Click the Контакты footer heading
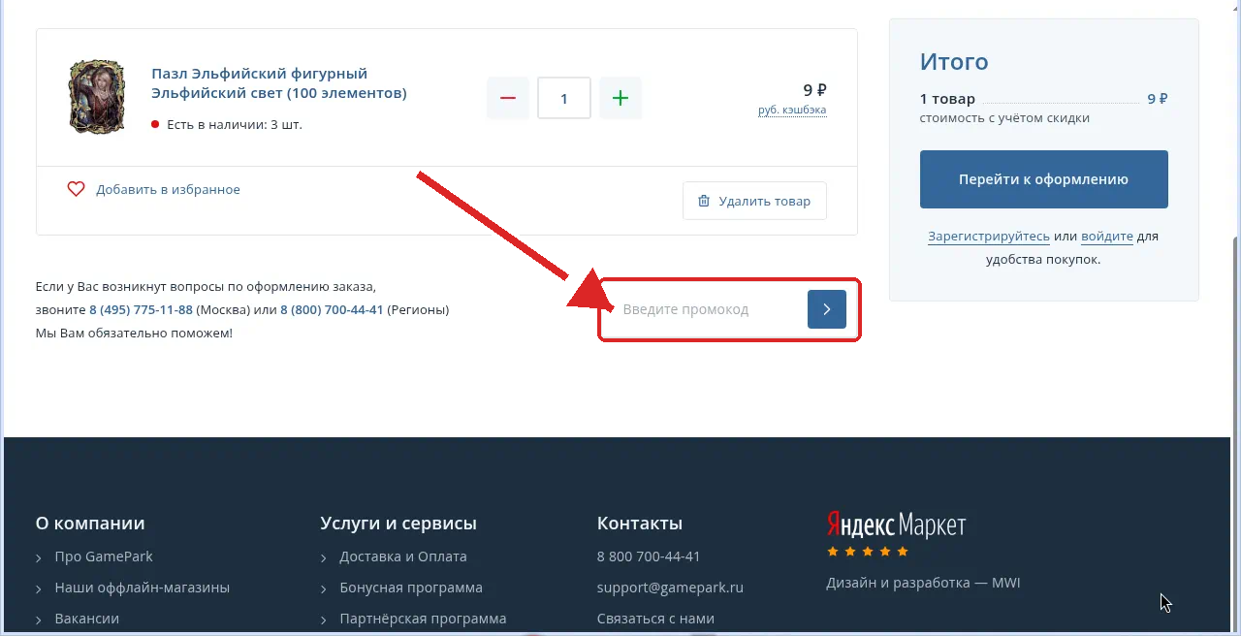The width and height of the screenshot is (1241, 636). tap(640, 524)
